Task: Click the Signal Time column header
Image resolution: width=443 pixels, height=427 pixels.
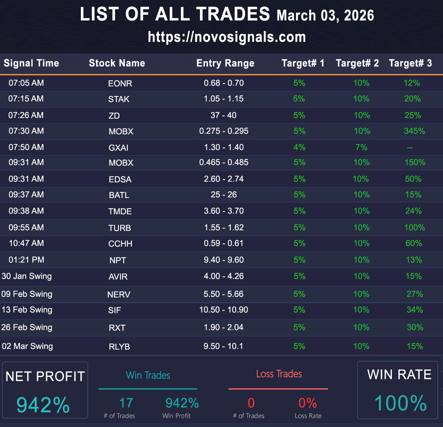Action: [31, 63]
